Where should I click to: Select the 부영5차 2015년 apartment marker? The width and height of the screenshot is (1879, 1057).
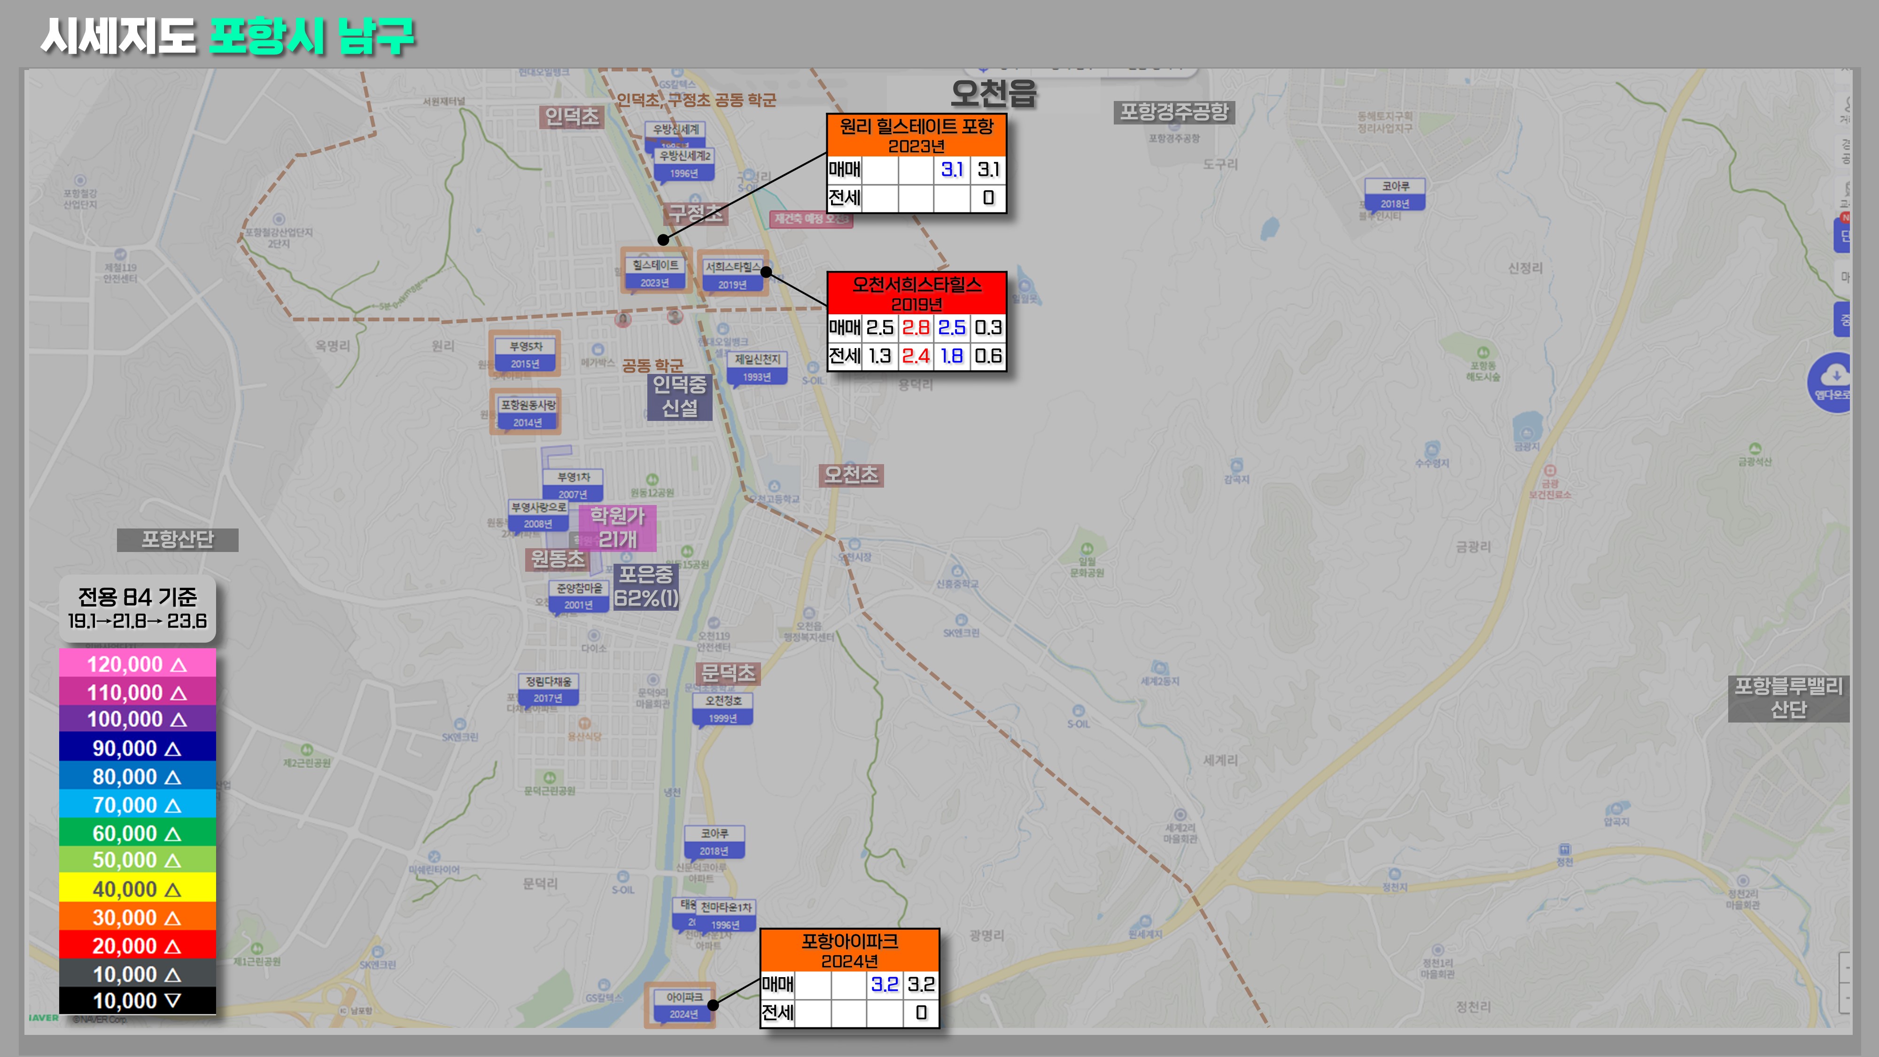525,355
